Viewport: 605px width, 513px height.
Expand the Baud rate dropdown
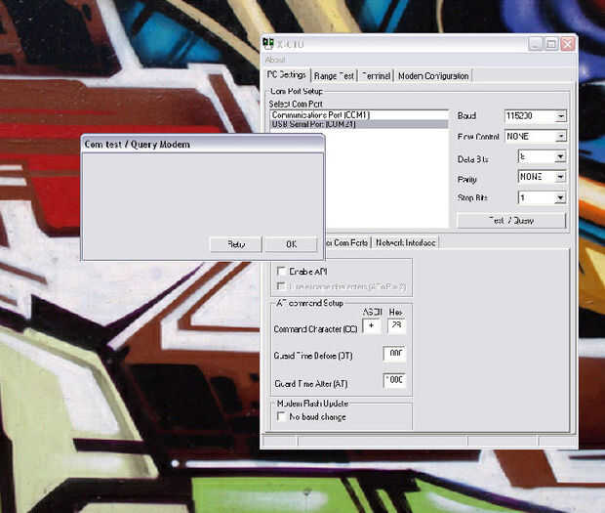(561, 116)
